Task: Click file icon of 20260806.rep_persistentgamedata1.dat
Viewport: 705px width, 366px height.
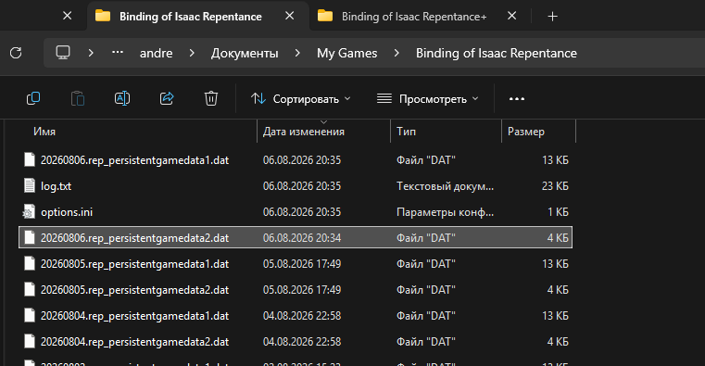Action: coord(30,159)
